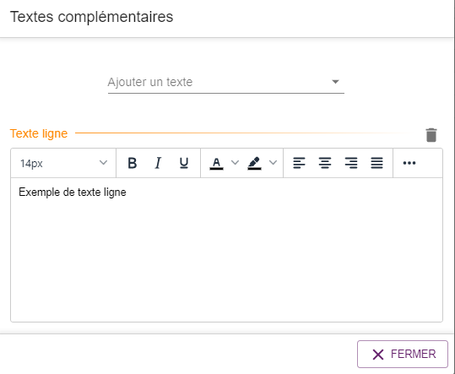Screen dimensions: 455x374
Task: Open the Ajouter un texte dropdown
Action: 226,83
